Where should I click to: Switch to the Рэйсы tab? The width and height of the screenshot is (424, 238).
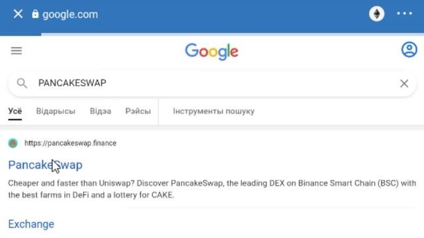pyautogui.click(x=138, y=111)
